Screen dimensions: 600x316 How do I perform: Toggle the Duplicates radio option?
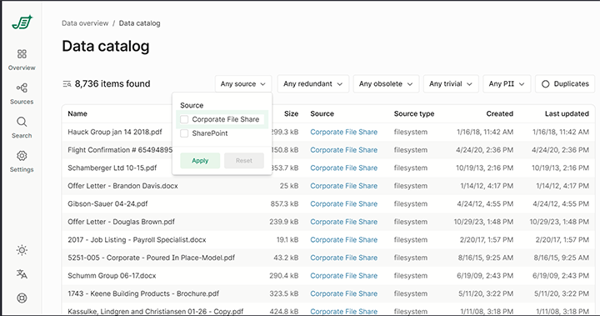click(x=546, y=84)
